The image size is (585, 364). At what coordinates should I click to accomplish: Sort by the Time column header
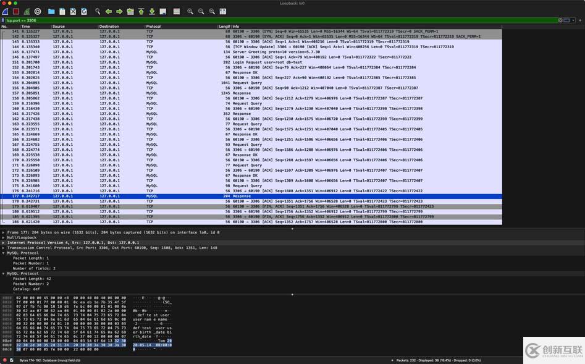(x=35, y=27)
